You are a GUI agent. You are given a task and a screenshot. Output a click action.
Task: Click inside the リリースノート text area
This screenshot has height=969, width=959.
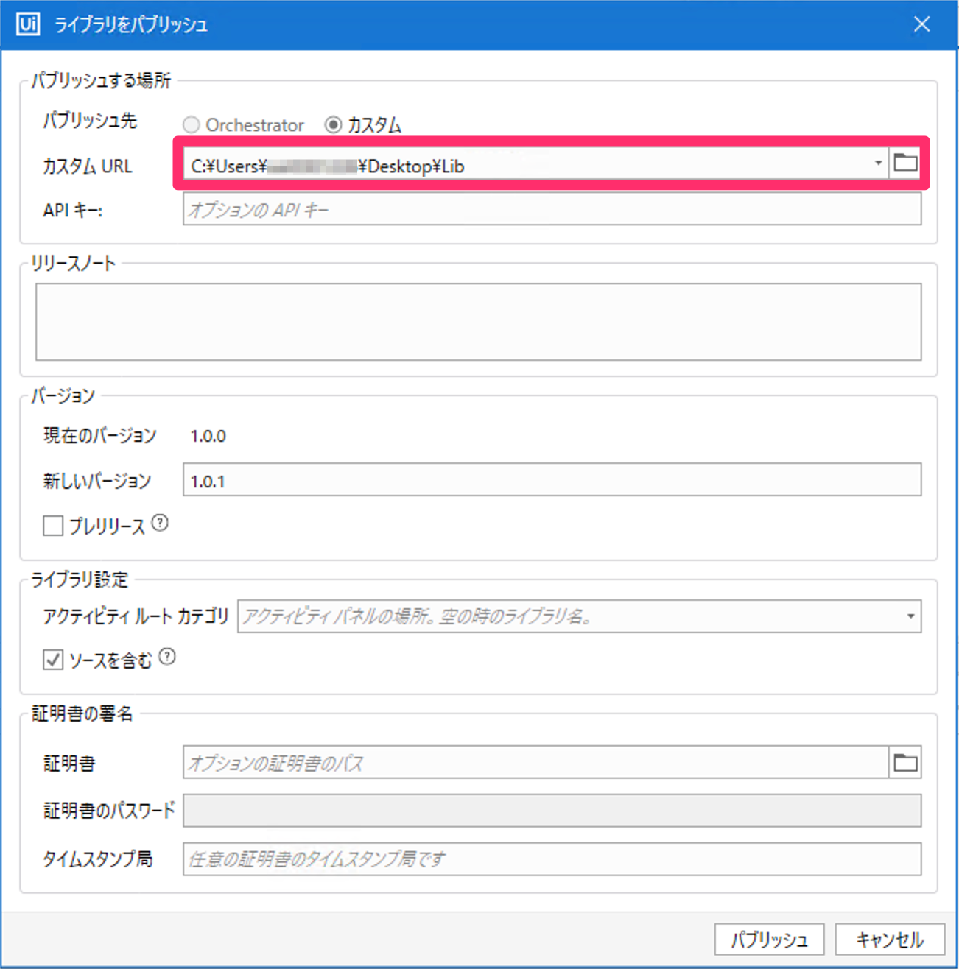[x=478, y=322]
